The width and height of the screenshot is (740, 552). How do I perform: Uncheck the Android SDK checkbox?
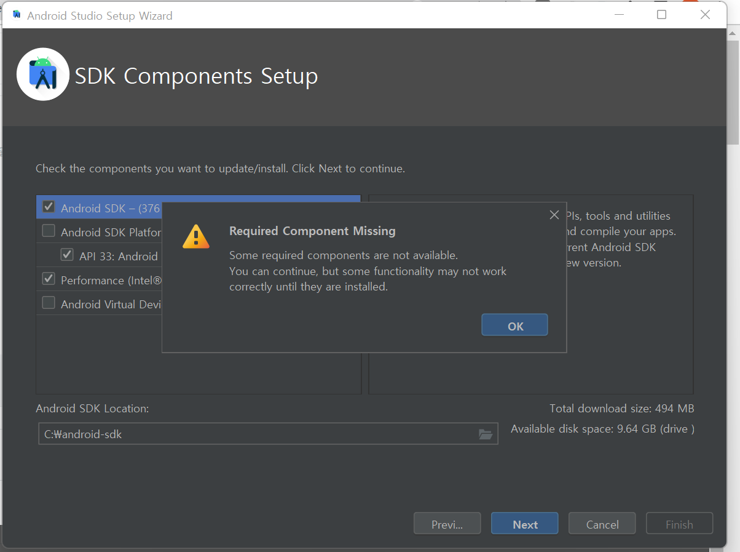pos(49,207)
